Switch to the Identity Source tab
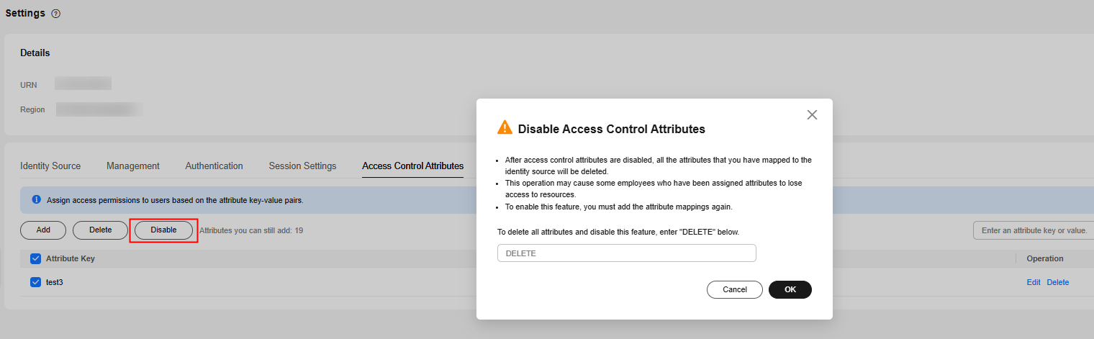The height and width of the screenshot is (339, 1094). click(50, 166)
